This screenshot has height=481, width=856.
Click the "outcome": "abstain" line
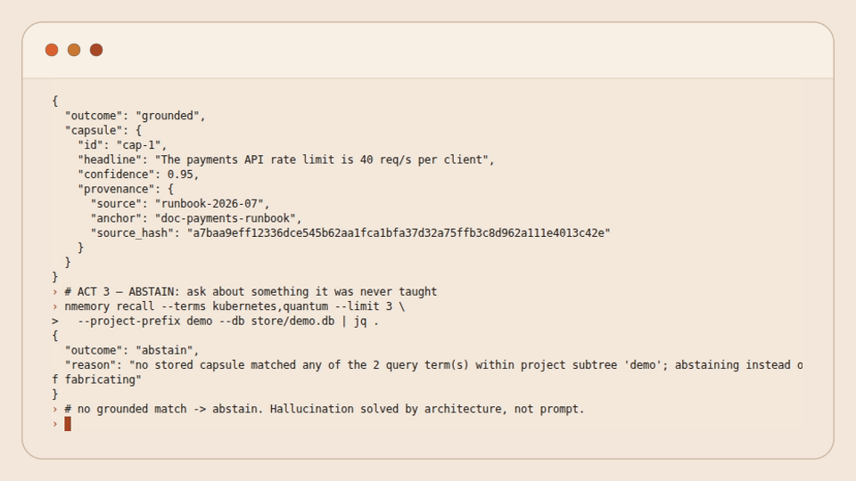(132, 350)
